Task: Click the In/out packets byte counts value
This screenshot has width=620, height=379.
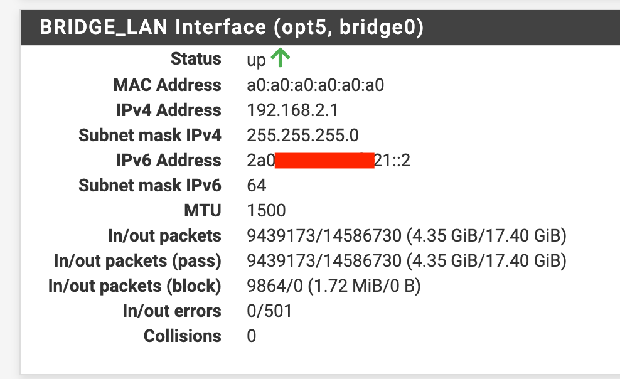Action: click(x=407, y=235)
